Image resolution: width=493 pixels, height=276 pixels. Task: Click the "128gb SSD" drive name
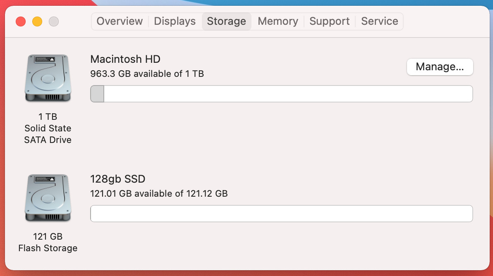(117, 179)
